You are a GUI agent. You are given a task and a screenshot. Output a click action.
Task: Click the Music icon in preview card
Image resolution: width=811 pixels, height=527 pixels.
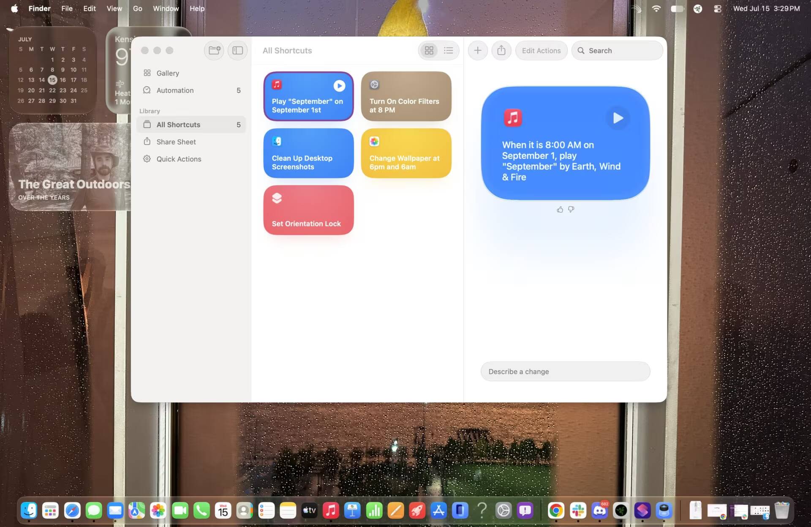(x=513, y=118)
